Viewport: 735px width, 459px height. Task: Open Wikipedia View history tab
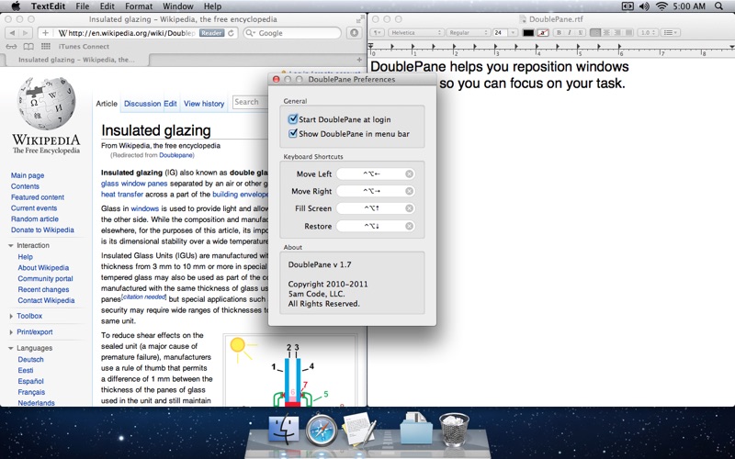[x=204, y=104]
